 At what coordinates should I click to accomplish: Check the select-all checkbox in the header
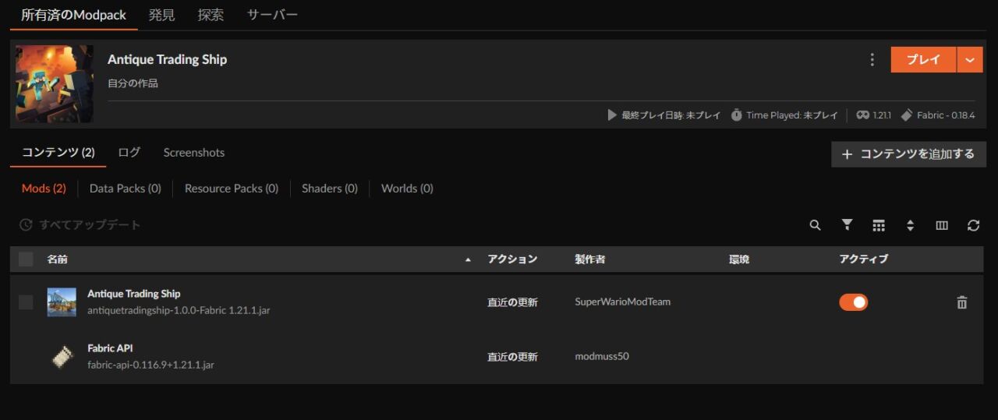coord(26,259)
